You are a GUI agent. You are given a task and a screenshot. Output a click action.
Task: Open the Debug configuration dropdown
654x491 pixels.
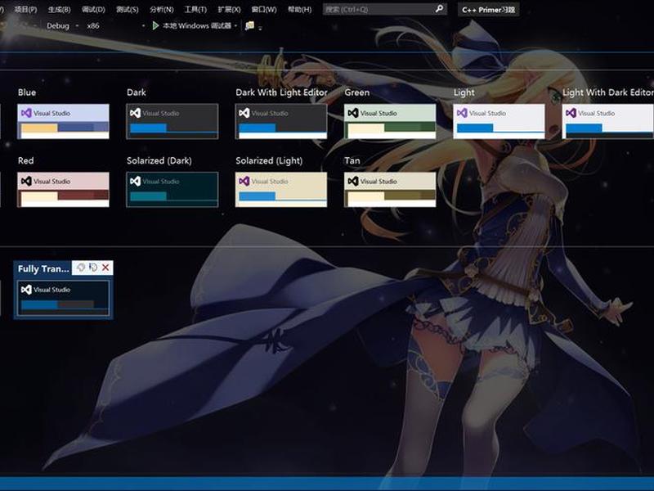click(63, 26)
